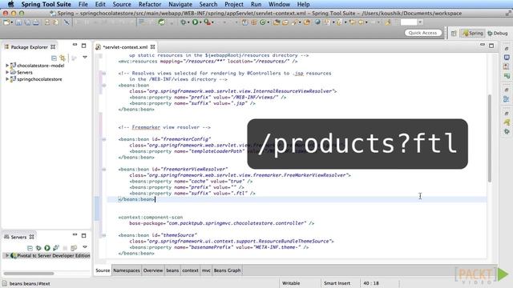Open the Run button dropdown arrow
513x288 pixels.
click(200, 22)
